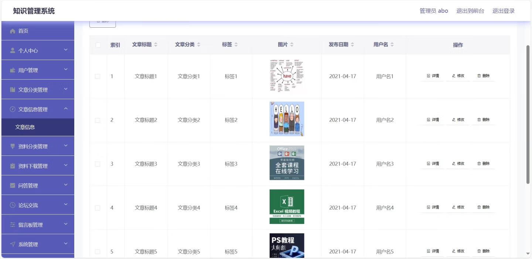Click the 用户管理 sidebar icon

pos(13,70)
